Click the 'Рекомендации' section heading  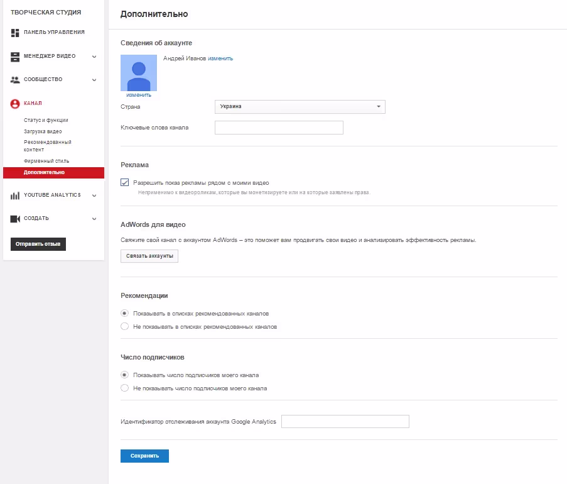(x=144, y=296)
